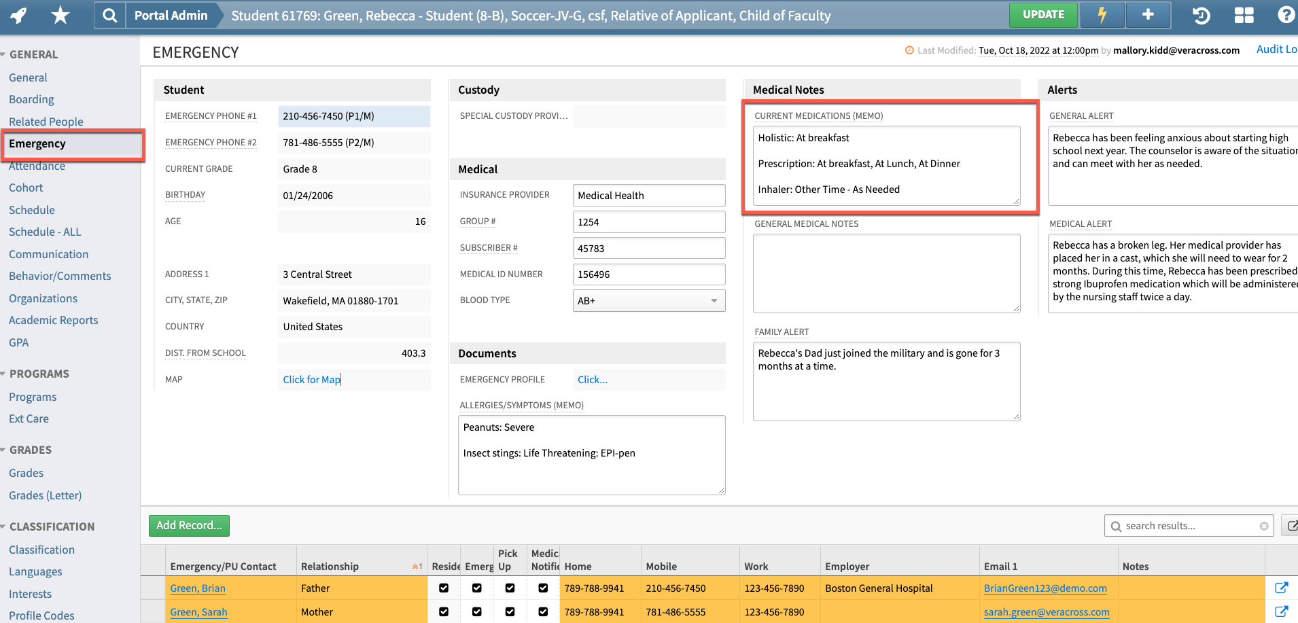Click the help question mark icon

(1286, 14)
